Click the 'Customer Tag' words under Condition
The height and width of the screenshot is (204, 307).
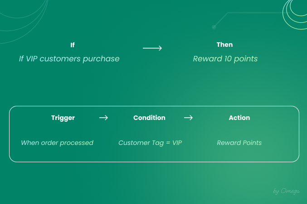[x=141, y=143]
